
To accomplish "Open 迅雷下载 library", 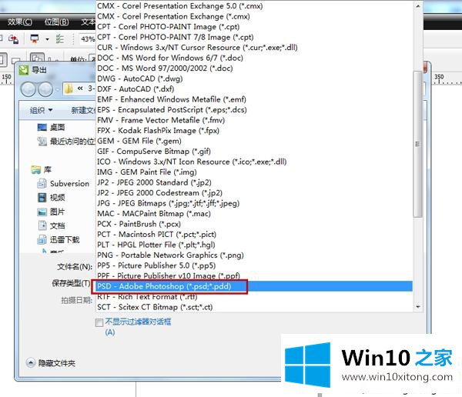I will point(58,240).
